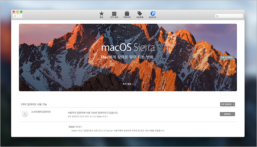
Task: Open the Purchased (구입목록) tag tab
Action: tap(140, 15)
